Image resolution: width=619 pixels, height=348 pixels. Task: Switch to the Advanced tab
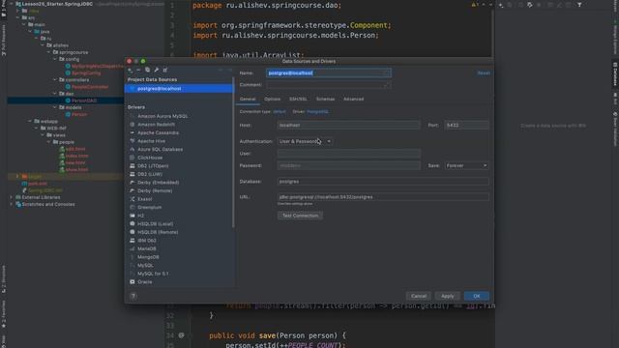point(353,99)
